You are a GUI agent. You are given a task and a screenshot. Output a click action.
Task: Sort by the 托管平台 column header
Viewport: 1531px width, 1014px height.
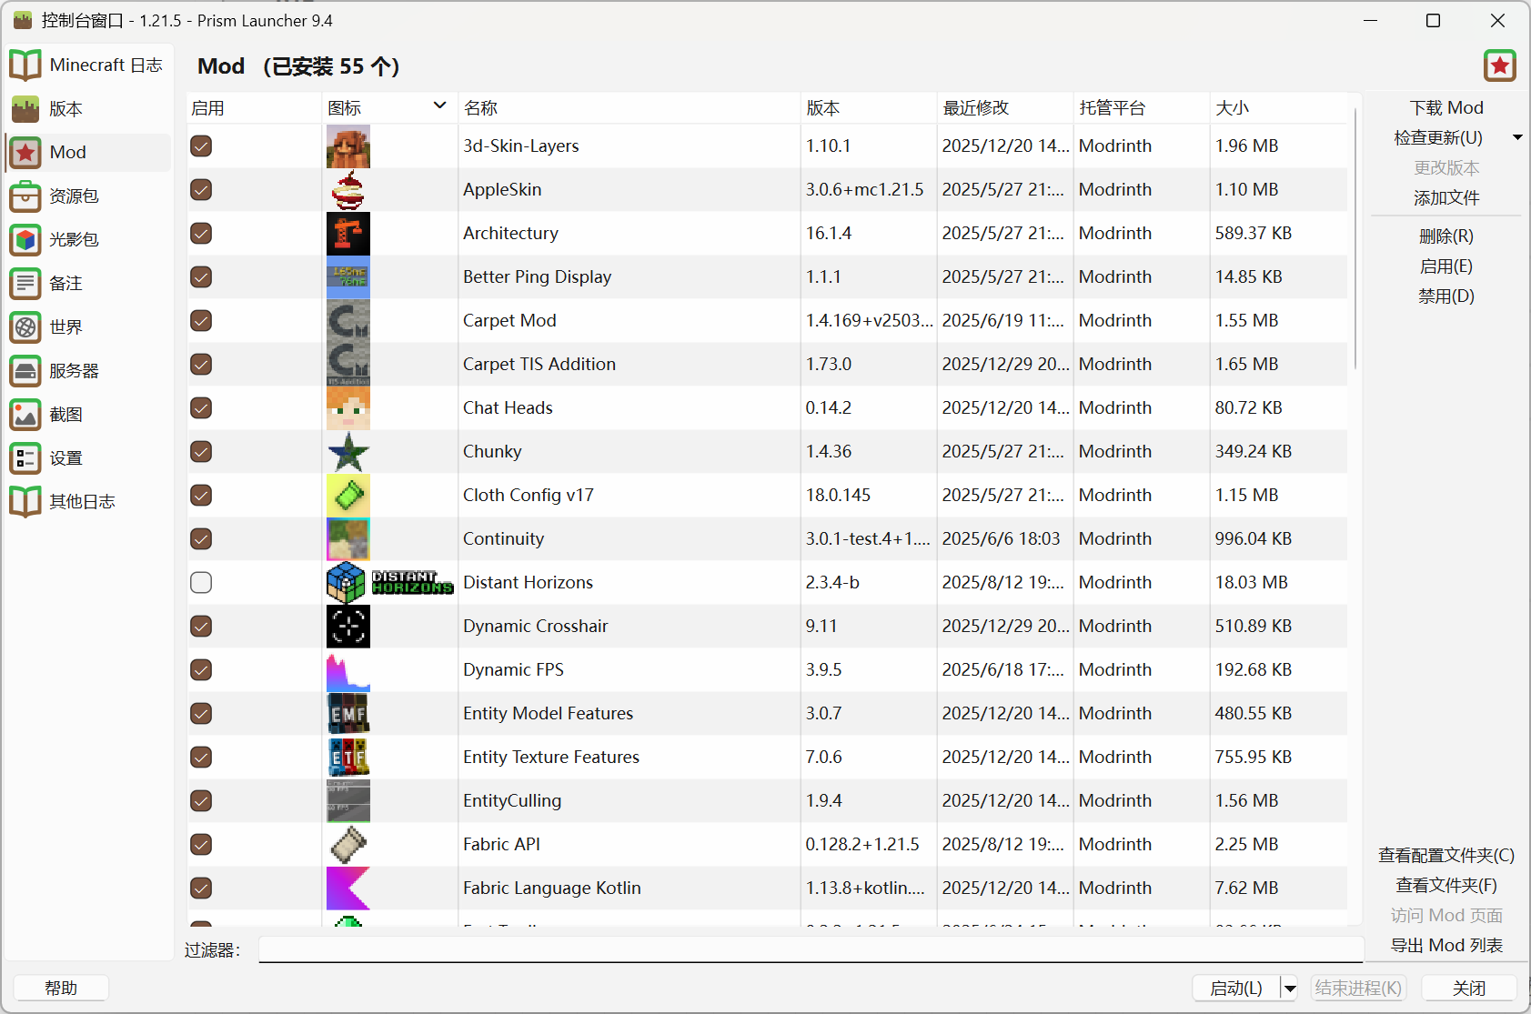coord(1142,108)
